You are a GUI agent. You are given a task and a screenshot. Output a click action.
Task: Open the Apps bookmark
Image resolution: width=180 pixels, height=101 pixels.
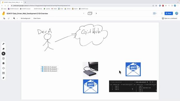coord(4,9)
